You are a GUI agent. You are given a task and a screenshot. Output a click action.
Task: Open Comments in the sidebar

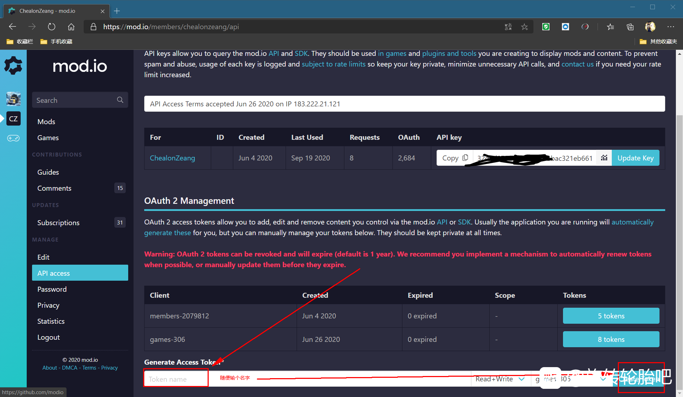point(54,188)
